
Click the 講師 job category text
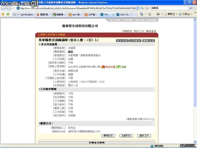(x=70, y=52)
